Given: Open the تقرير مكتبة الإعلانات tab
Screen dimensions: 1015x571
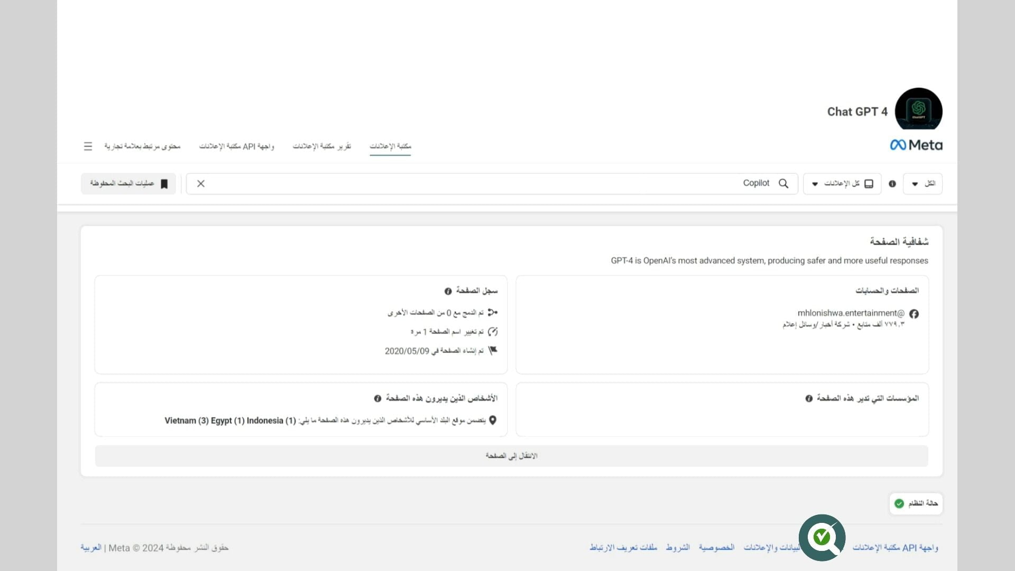Looking at the screenshot, I should pos(322,146).
